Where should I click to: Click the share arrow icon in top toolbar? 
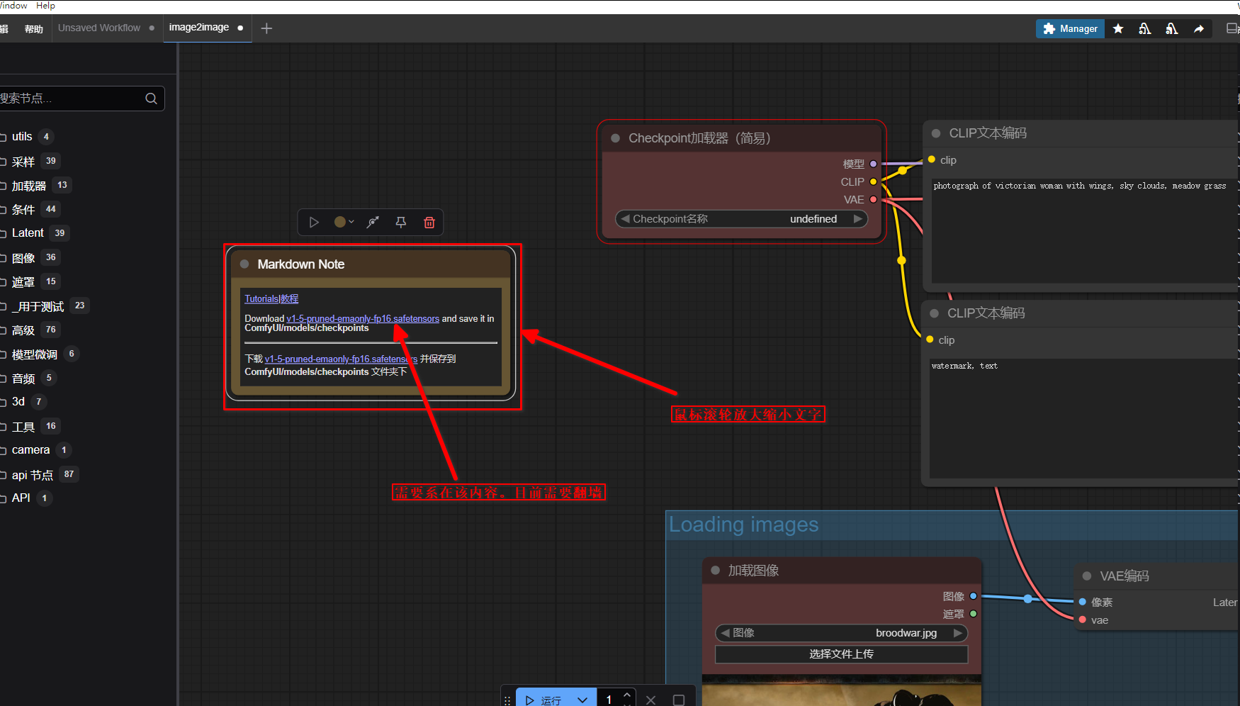pyautogui.click(x=1198, y=29)
